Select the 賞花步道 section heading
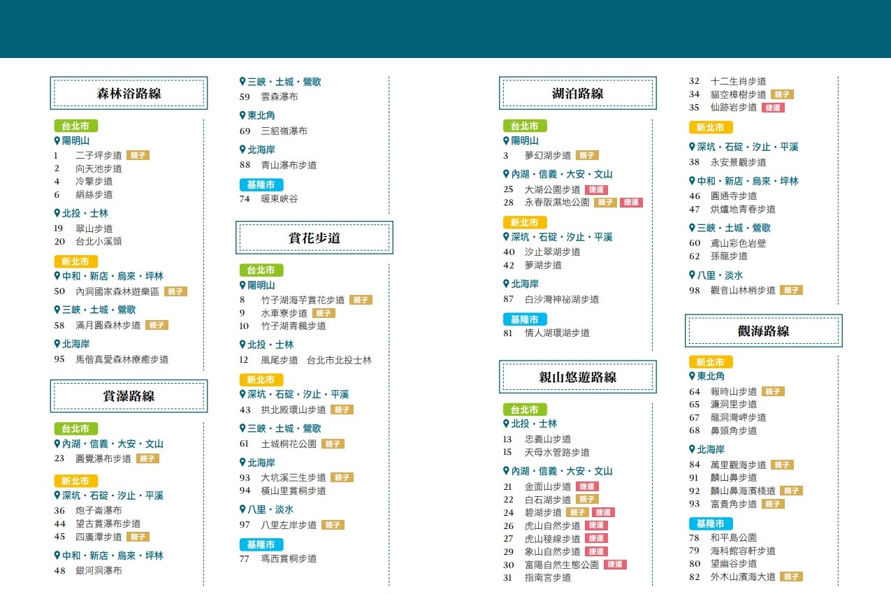Screen dimensions: 891x594 coord(314,238)
